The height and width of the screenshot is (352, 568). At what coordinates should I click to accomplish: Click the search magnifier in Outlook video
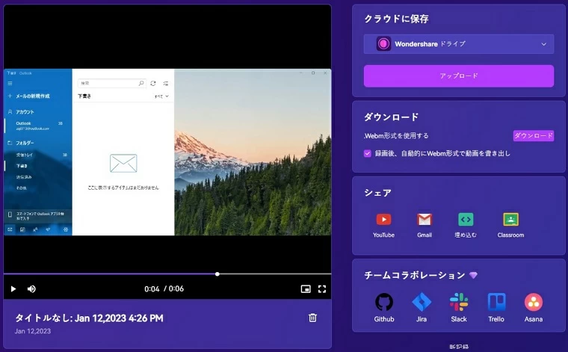click(141, 83)
